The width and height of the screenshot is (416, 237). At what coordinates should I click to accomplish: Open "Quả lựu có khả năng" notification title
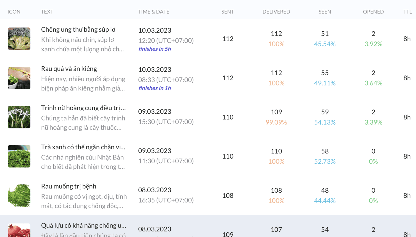[x=83, y=225]
